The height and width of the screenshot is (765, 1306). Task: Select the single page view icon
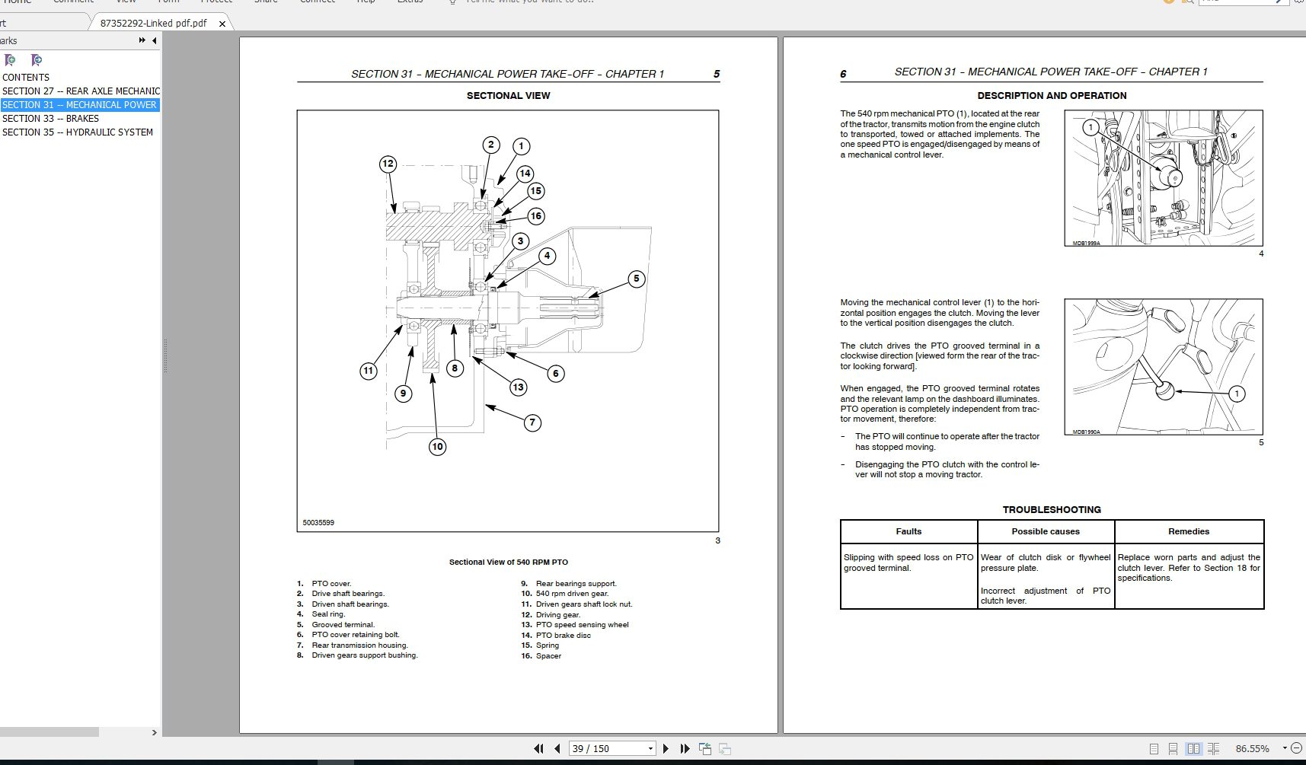click(x=1153, y=748)
